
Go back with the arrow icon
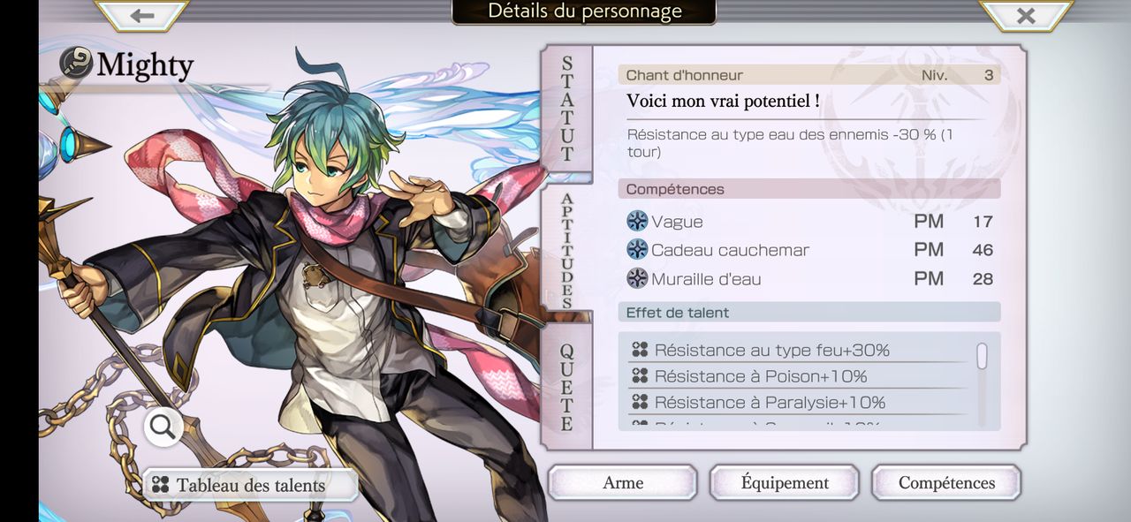(141, 16)
